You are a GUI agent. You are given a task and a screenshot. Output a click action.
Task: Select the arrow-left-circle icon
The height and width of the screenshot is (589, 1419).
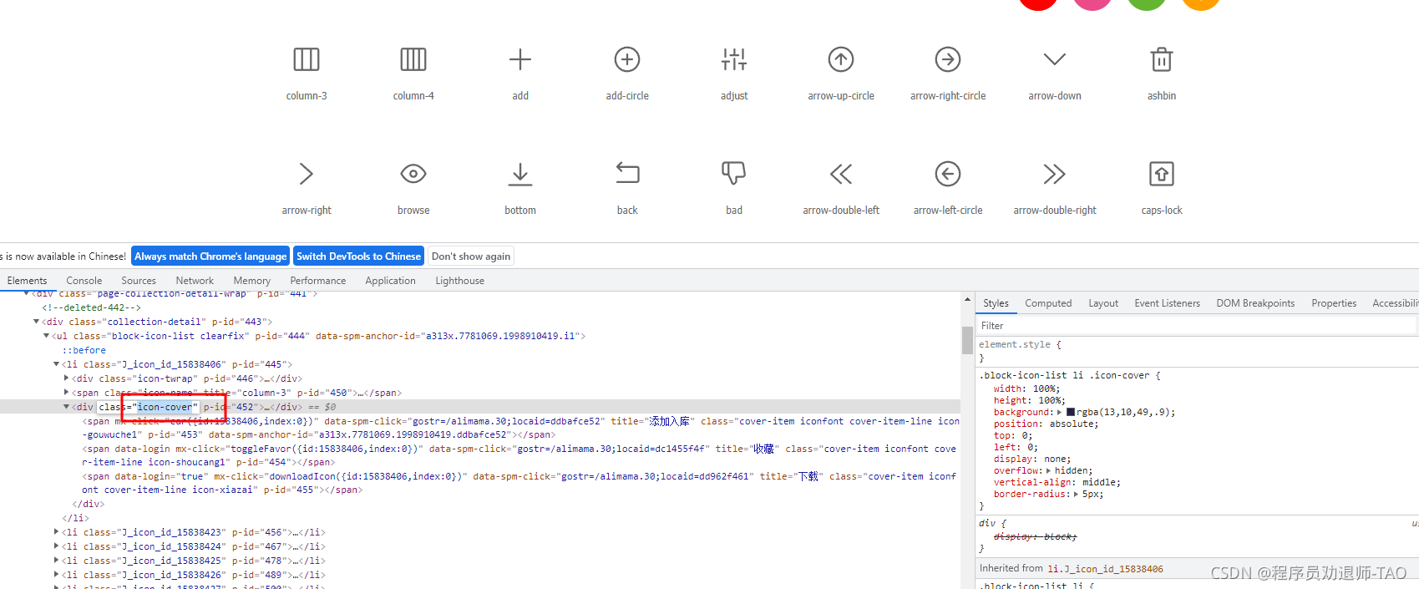(x=948, y=174)
